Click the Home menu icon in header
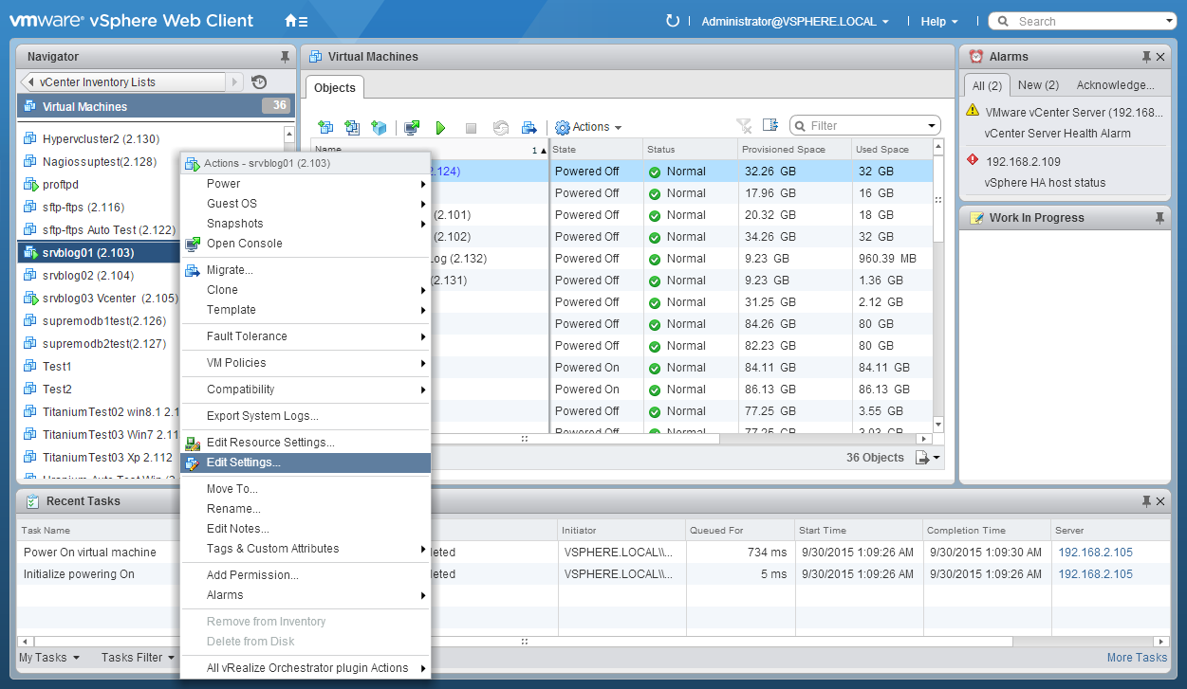Screen dimensions: 1187x689 pos(296,21)
